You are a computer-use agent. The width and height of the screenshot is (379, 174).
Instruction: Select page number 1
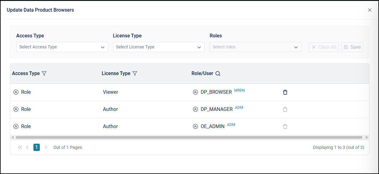36,147
